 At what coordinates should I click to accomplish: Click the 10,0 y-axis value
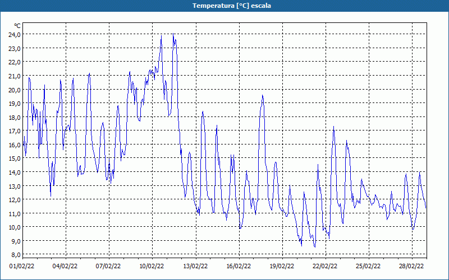click(15, 227)
